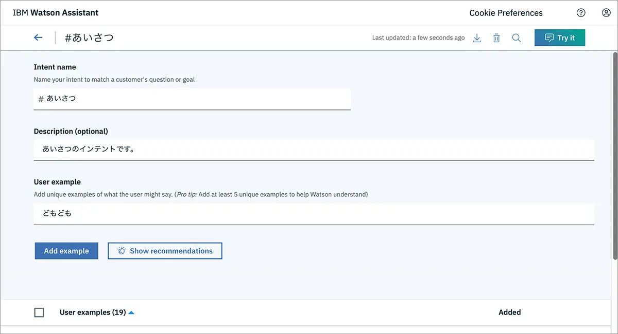
Task: Click the 'Last updated: a few seconds ago' text
Action: [418, 38]
